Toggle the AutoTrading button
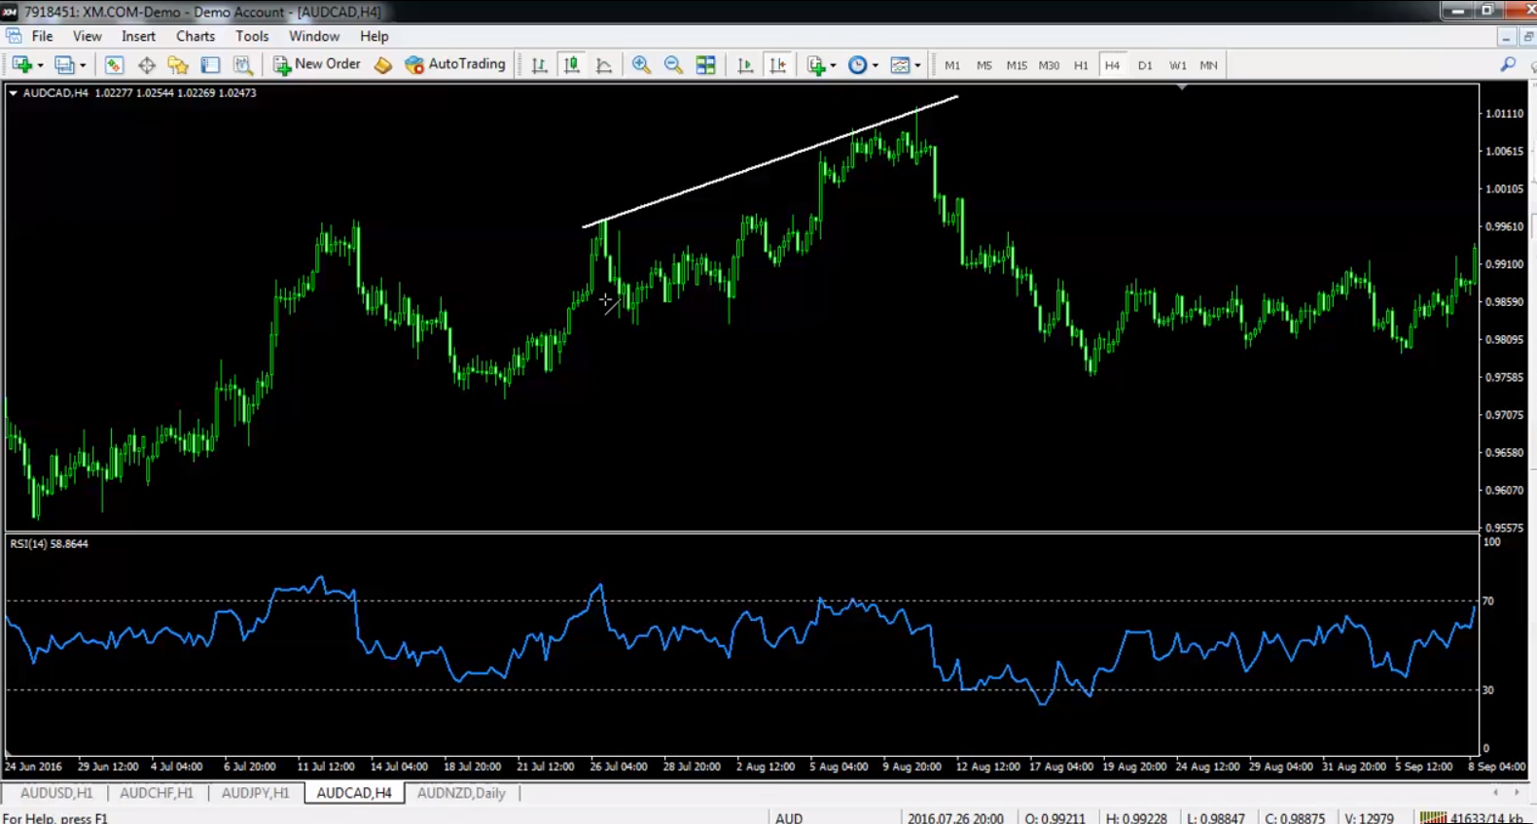Viewport: 1537px width, 824px height. coord(455,64)
